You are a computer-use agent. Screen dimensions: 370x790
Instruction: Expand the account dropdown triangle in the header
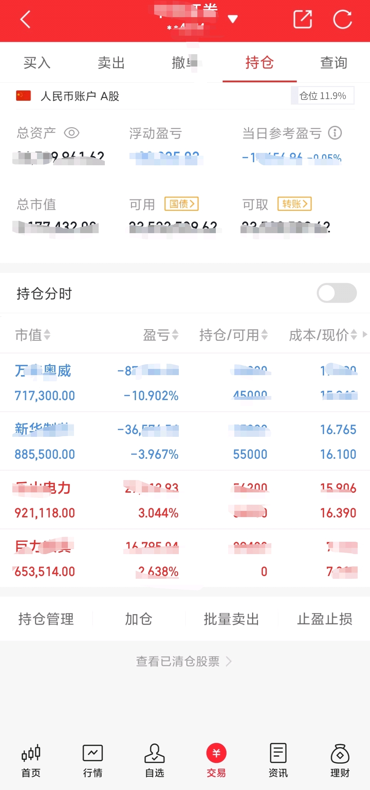(233, 19)
